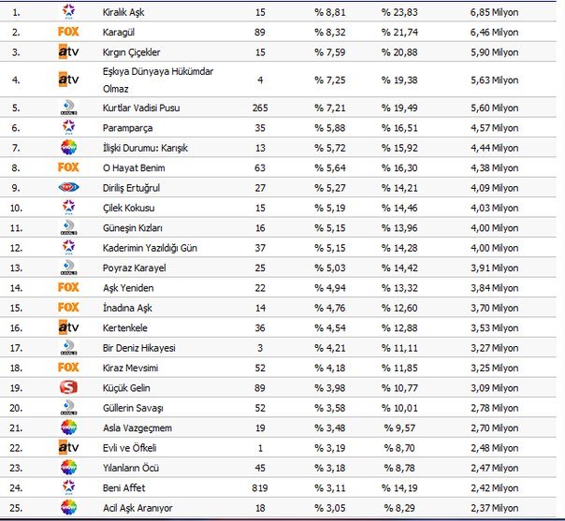Screen dimensions: 565x521
Task: Click the TRT 1 logo beside Diriliş Ertuğrul
Action: (68, 186)
